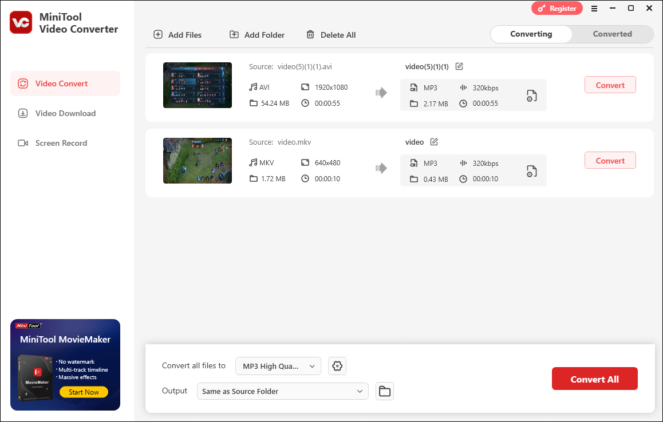Click 'No watermark' ad text

(77, 361)
